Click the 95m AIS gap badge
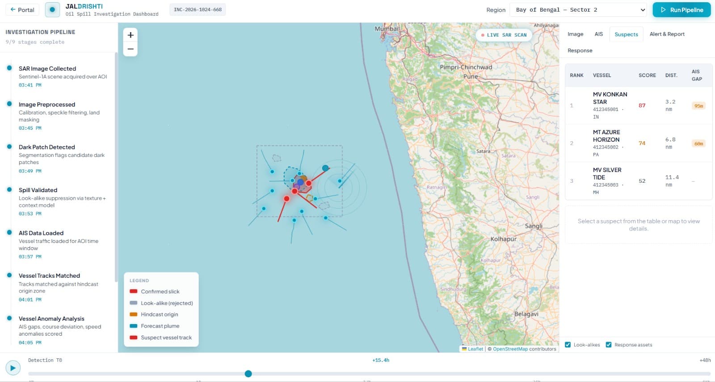 point(698,106)
